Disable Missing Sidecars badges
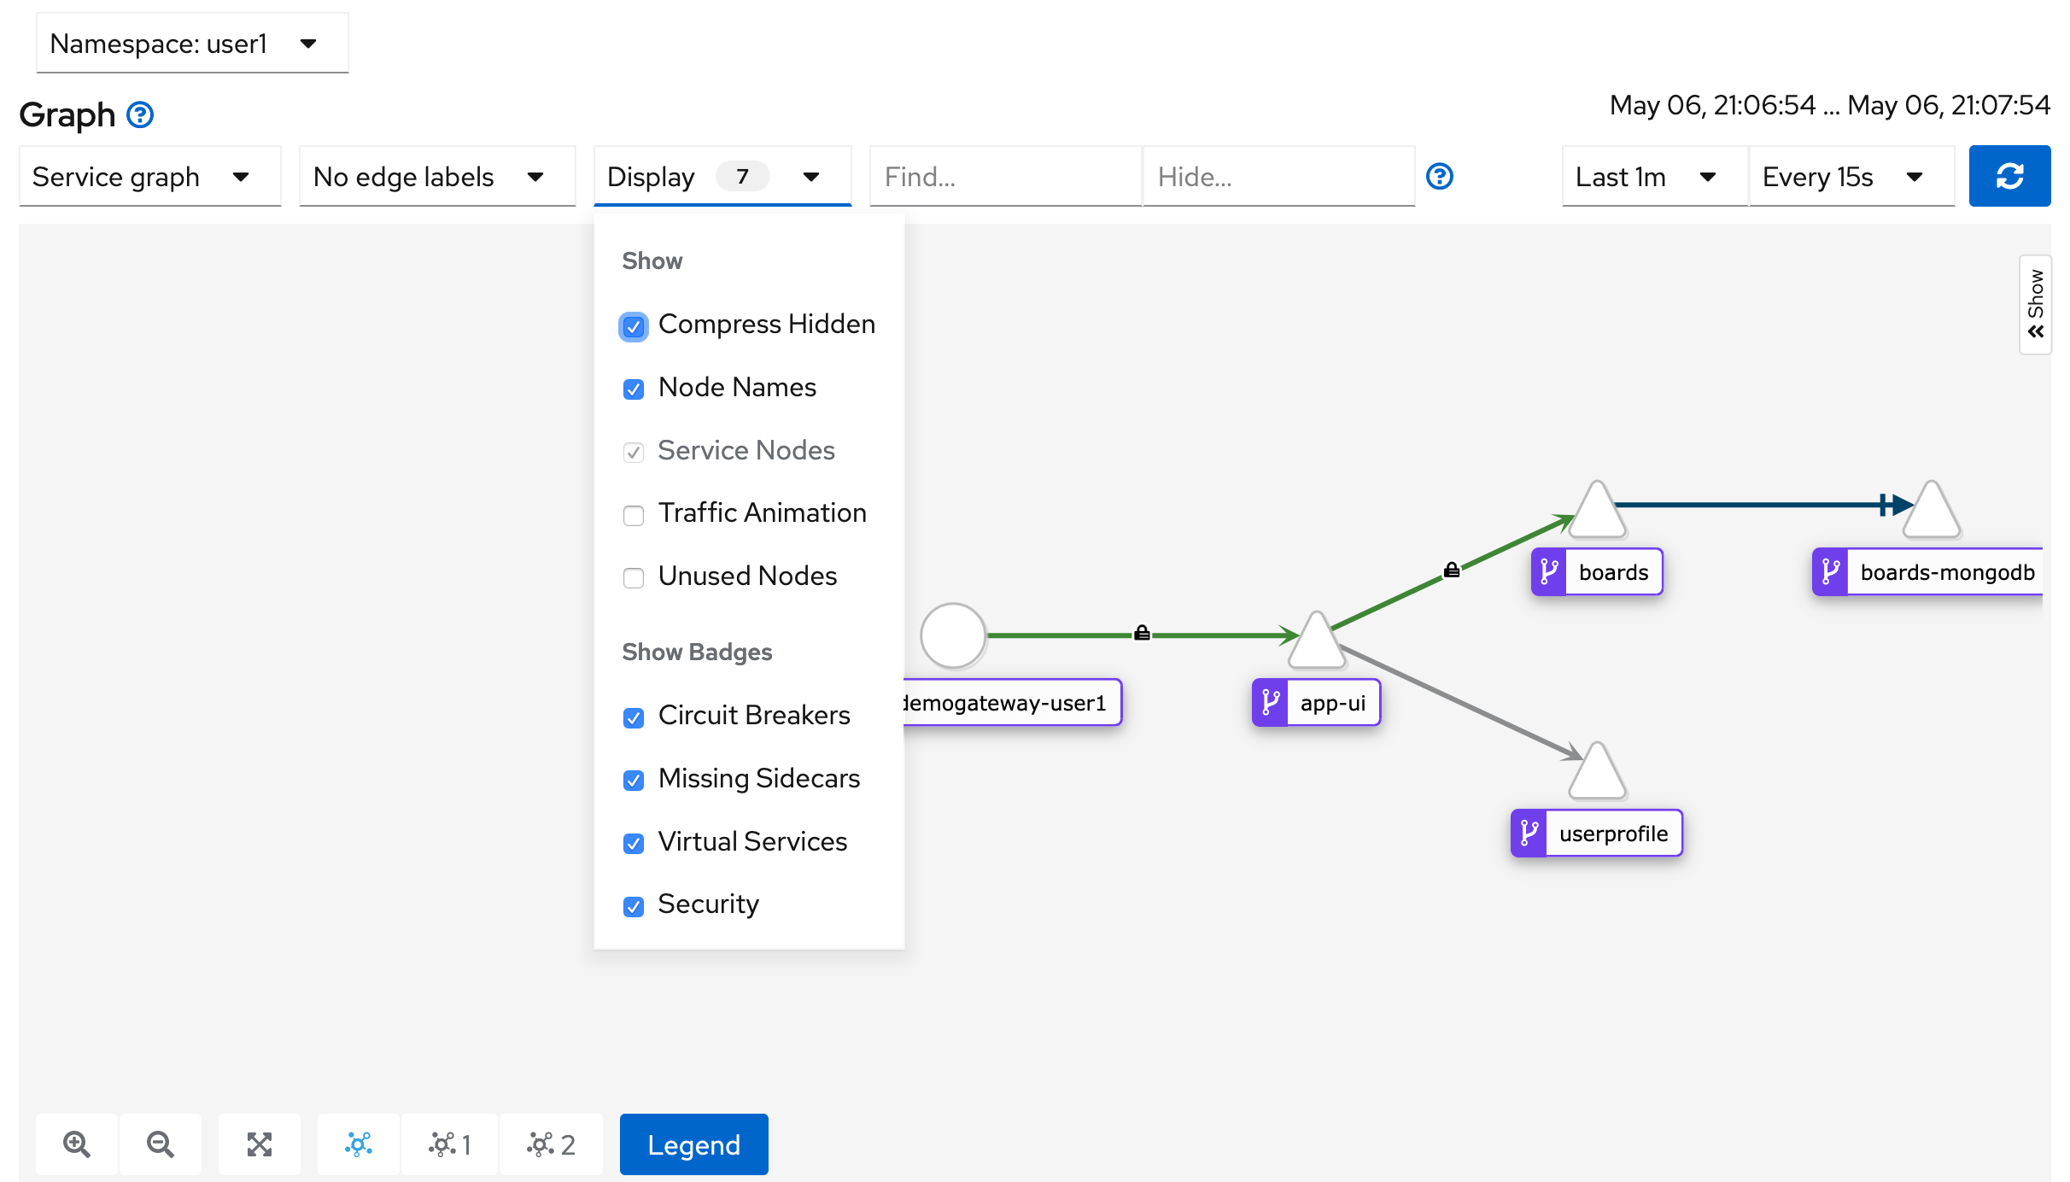Viewport: 2070px width, 1182px height. (x=634, y=781)
